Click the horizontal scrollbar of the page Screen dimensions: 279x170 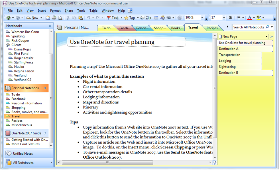pos(107,162)
